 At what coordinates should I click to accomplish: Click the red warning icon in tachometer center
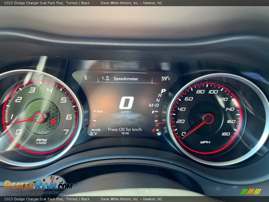(53, 122)
